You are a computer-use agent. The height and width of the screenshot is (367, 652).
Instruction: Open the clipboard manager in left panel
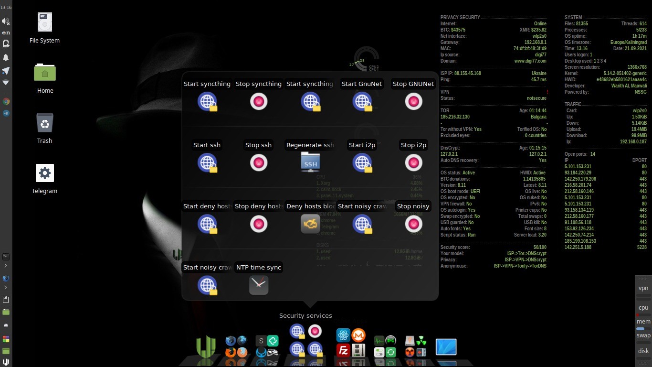(6, 300)
